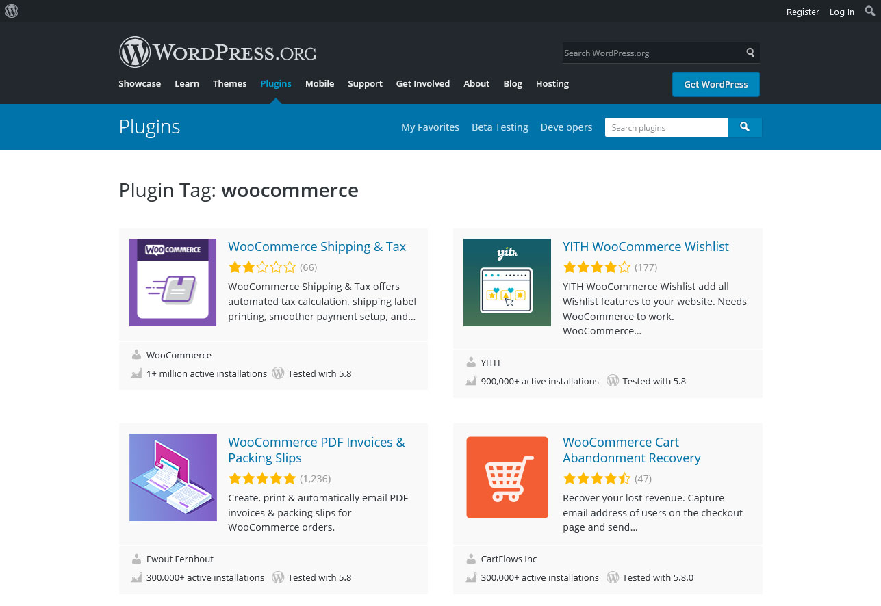Image resolution: width=881 pixels, height=606 pixels.
Task: Click chart icon beside 1+ million active installations
Action: coord(136,373)
